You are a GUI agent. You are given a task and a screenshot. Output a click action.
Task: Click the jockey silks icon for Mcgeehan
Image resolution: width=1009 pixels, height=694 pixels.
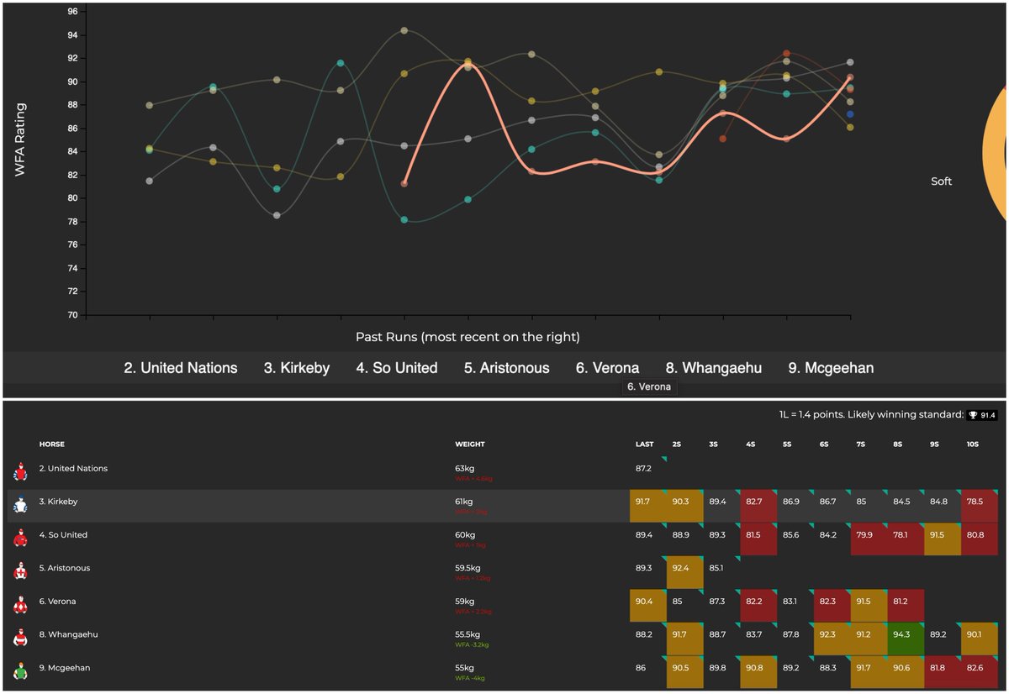click(x=21, y=672)
